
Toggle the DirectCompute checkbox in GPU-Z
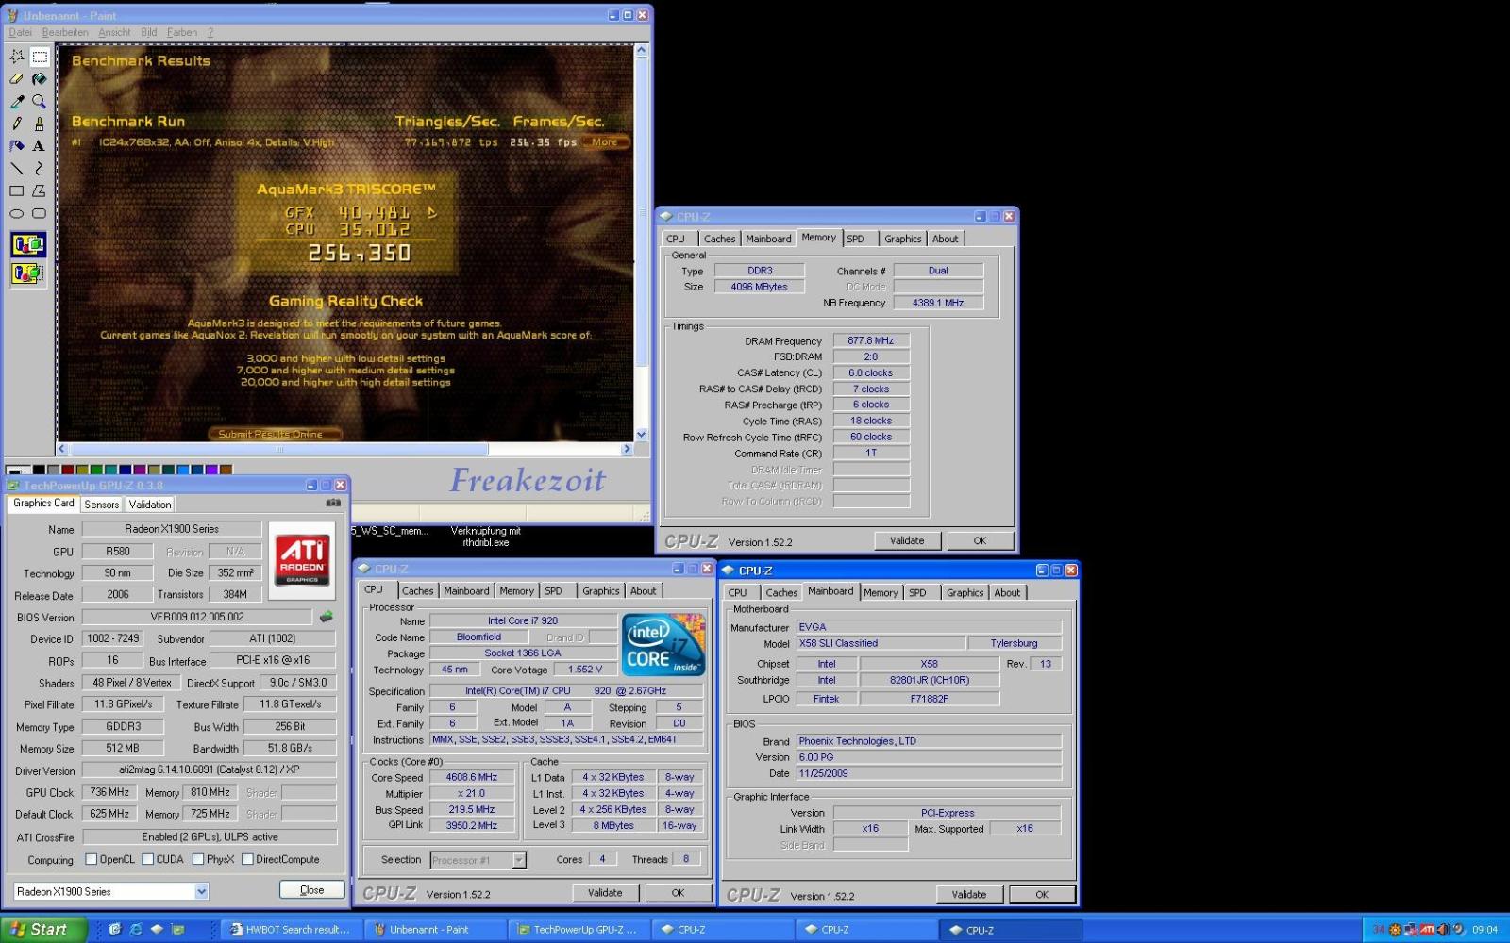coord(247,859)
